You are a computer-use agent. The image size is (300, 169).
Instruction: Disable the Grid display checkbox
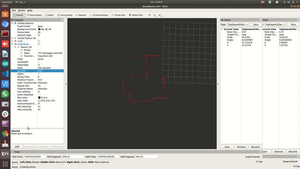click(39, 41)
